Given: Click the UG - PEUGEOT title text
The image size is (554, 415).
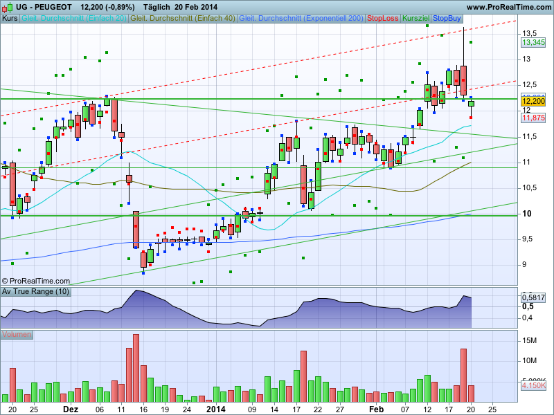Looking at the screenshot, I should click(44, 7).
